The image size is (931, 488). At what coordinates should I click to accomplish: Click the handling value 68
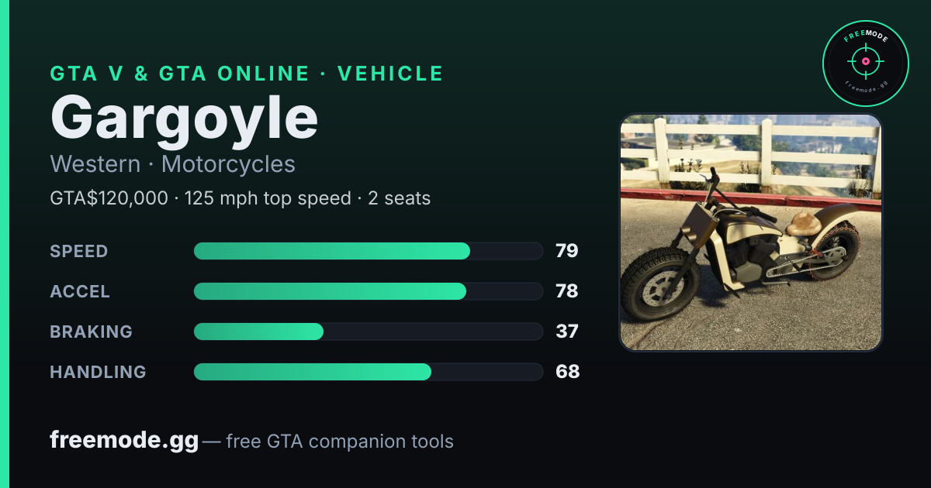coord(567,372)
